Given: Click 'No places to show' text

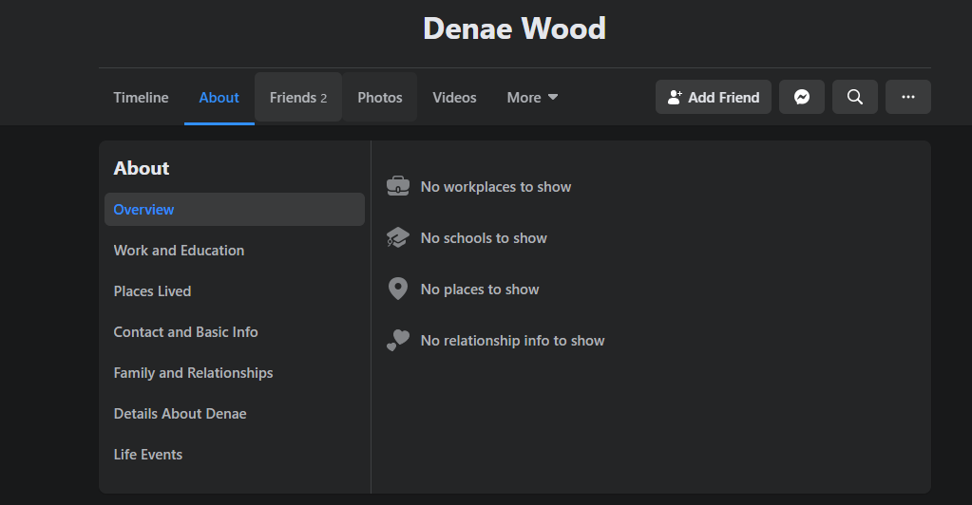Looking at the screenshot, I should tap(480, 290).
